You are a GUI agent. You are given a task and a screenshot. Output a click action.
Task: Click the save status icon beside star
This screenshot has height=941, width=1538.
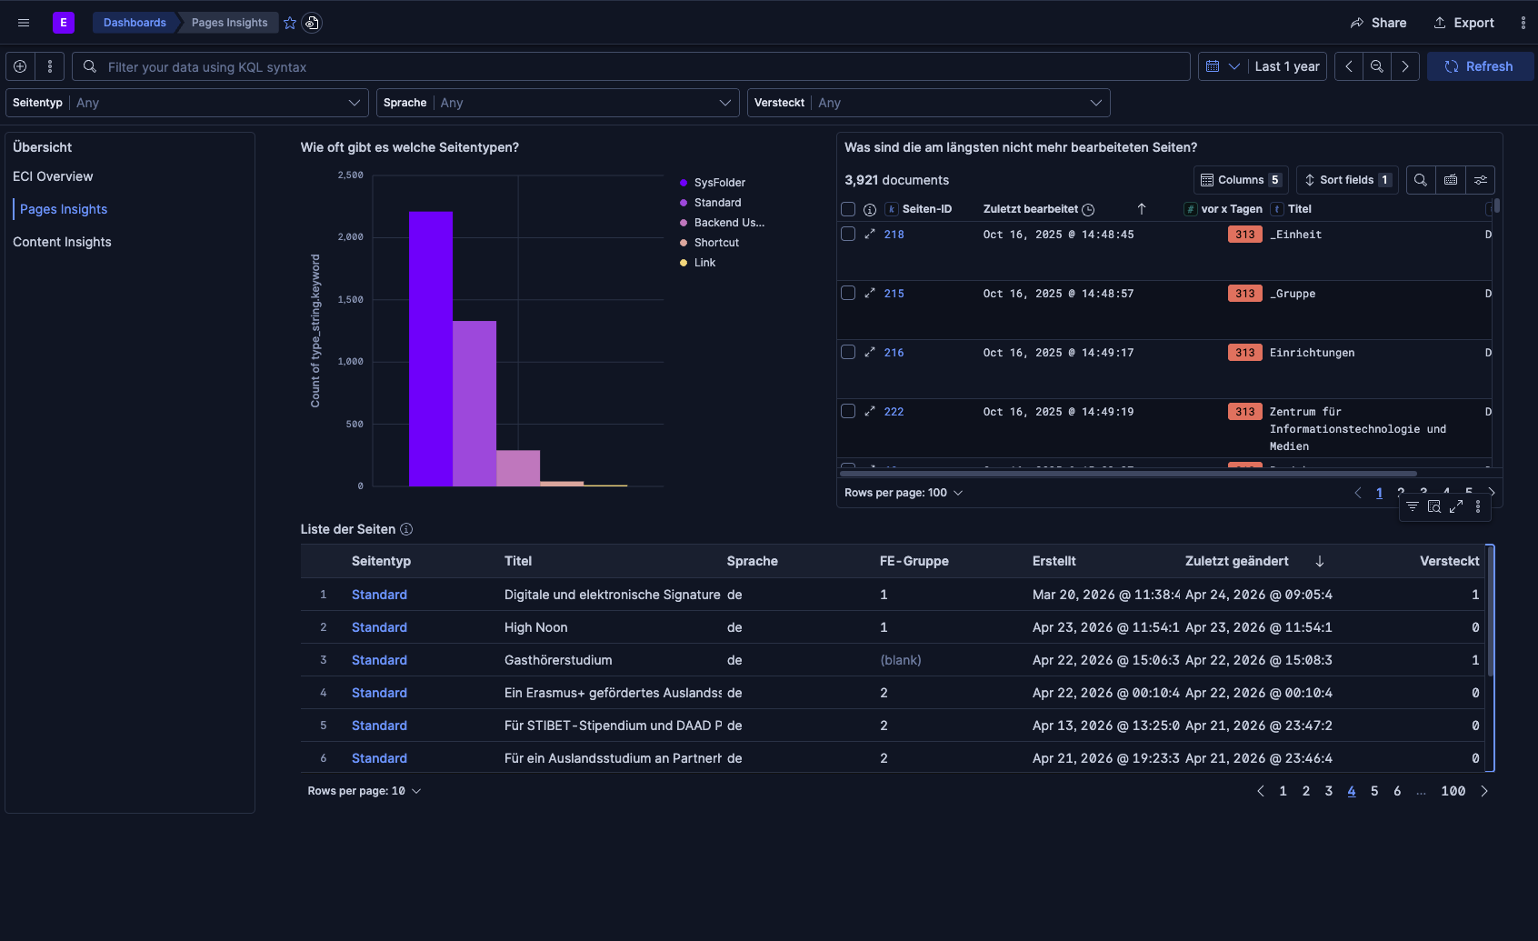pos(312,23)
